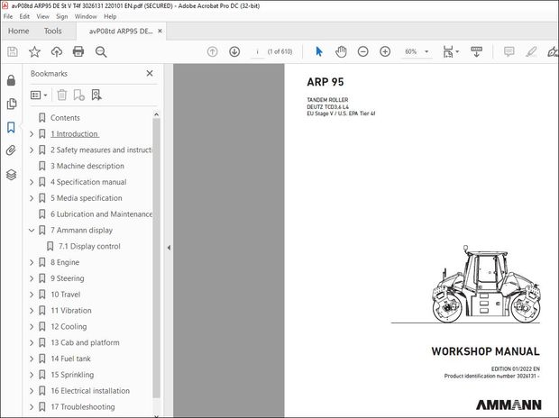Collapse navigation pane with side arrow
This screenshot has height=418, width=559.
click(169, 248)
